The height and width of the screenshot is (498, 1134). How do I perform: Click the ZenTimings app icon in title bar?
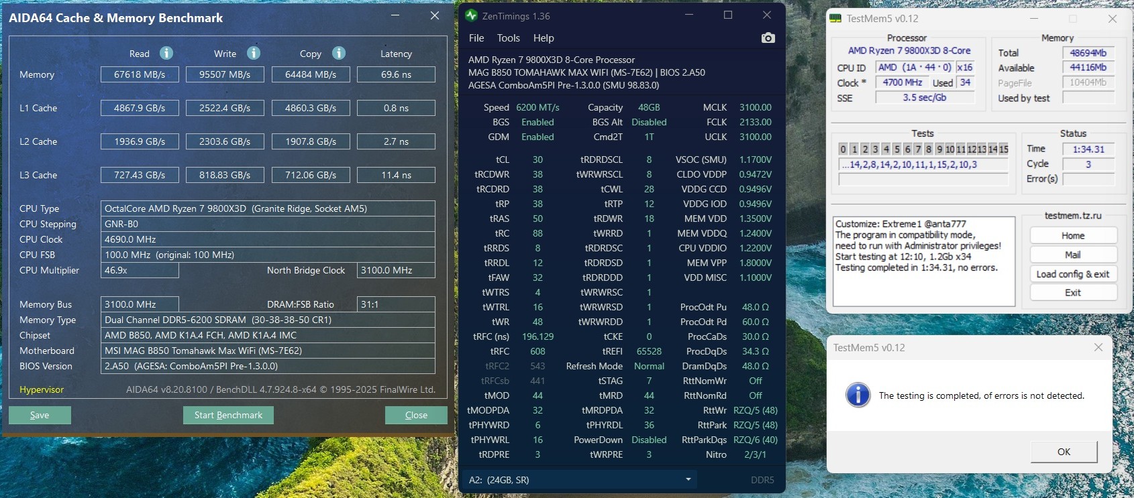[471, 15]
